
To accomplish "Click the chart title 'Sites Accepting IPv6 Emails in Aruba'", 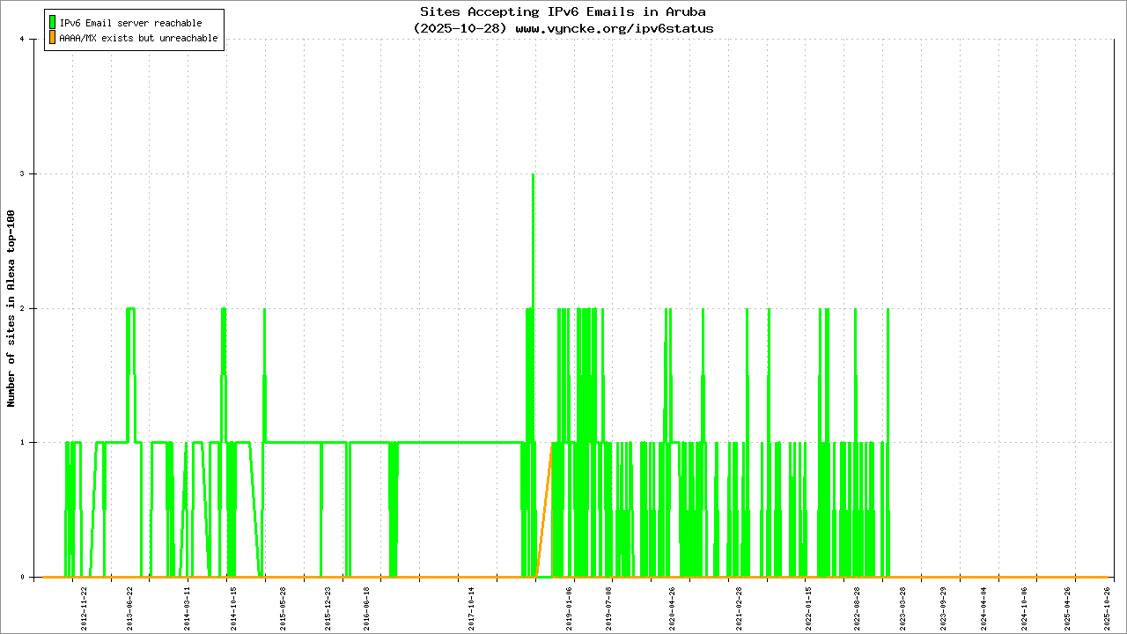I will coord(563,12).
